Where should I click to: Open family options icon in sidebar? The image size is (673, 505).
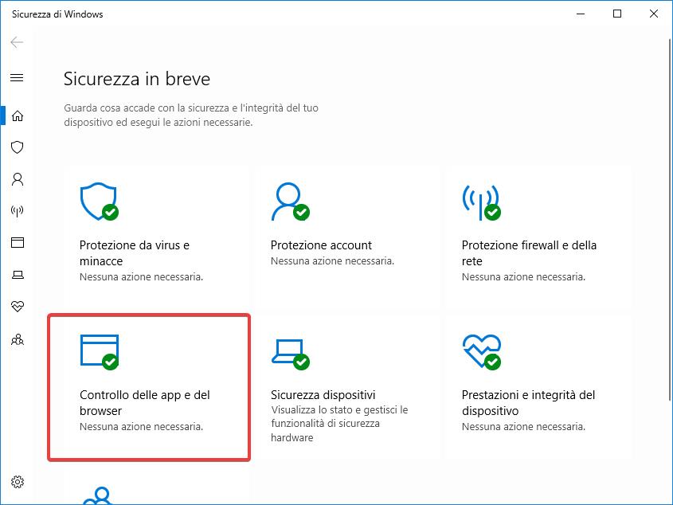(18, 339)
